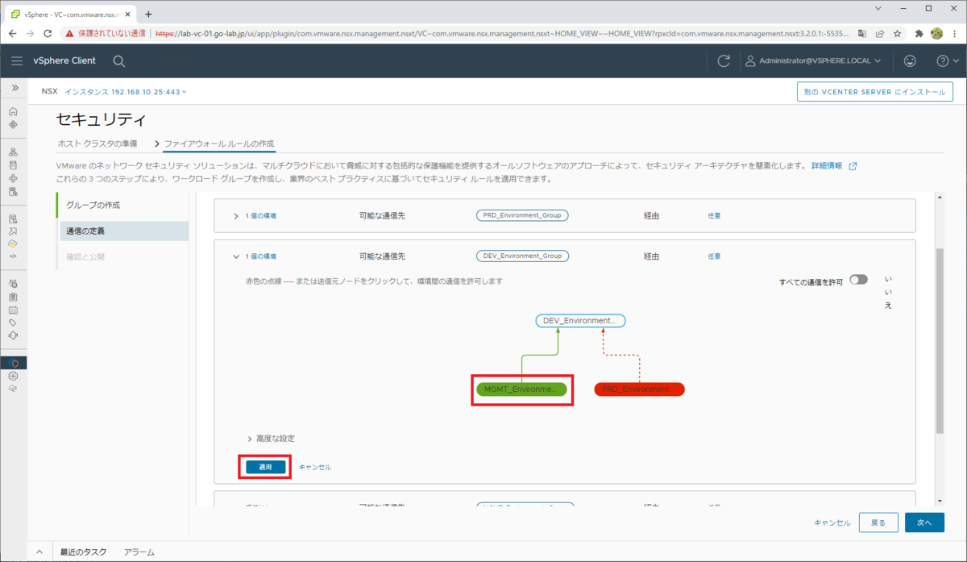Open new Chrome tab with plus
This screenshot has height=562, width=967.
148,14
